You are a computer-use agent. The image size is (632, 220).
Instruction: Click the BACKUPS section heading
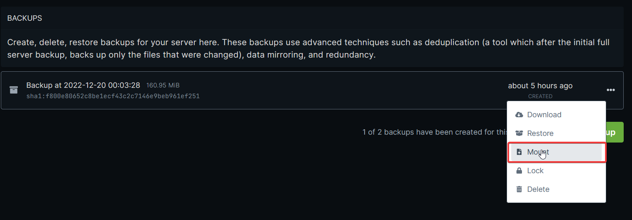[24, 18]
